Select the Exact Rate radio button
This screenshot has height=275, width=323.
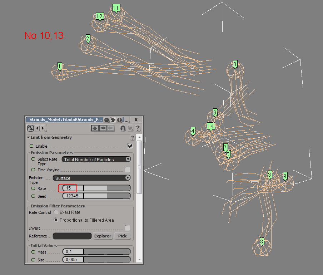coord(56,212)
